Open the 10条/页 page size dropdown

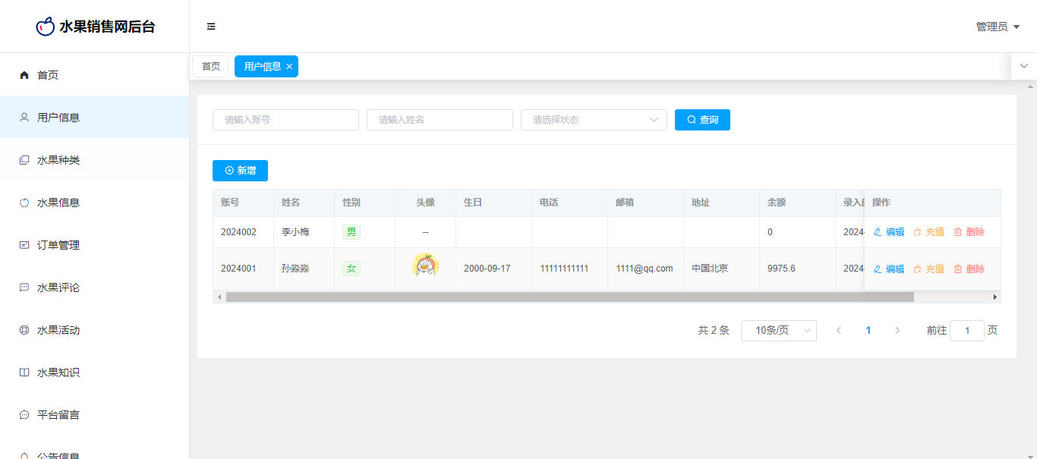(778, 331)
